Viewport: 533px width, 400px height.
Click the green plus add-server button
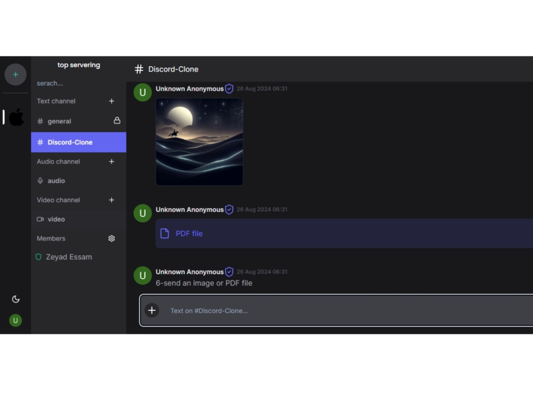point(15,75)
